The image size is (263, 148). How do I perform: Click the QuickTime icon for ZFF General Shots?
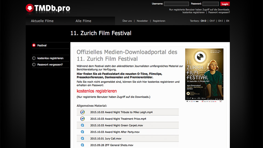[82, 145]
